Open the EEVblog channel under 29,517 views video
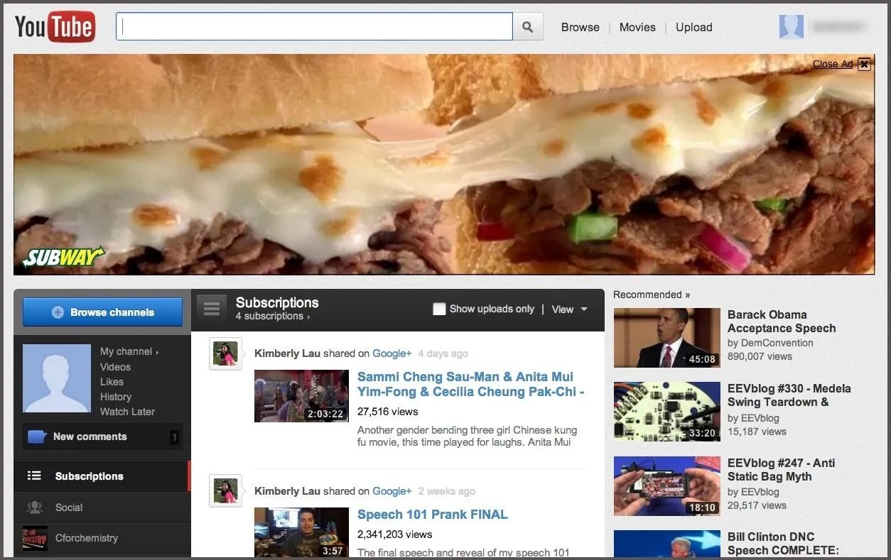891x560 pixels. (760, 492)
